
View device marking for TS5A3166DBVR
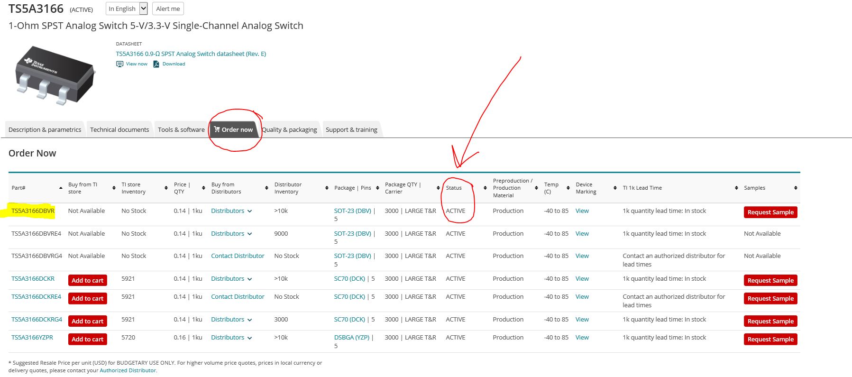[x=582, y=211]
